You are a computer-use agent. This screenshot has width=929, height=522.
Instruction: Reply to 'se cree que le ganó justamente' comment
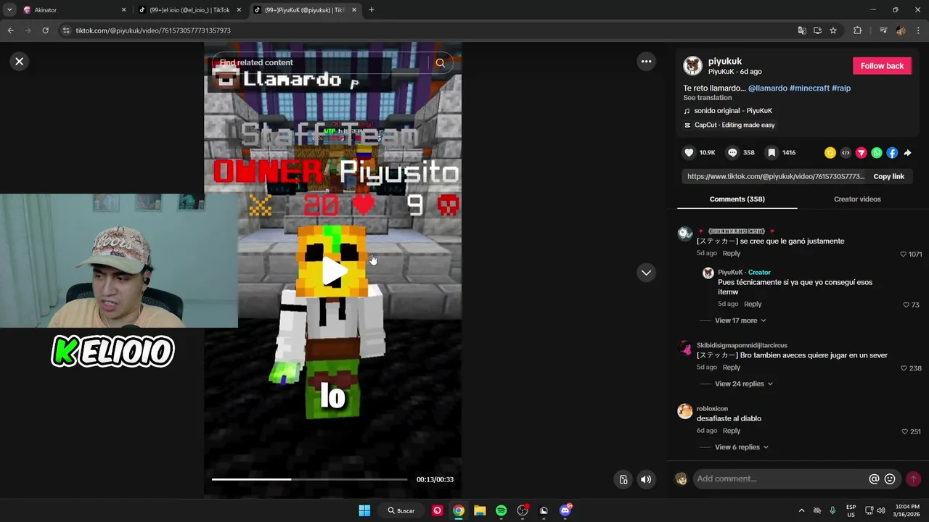[x=731, y=254]
